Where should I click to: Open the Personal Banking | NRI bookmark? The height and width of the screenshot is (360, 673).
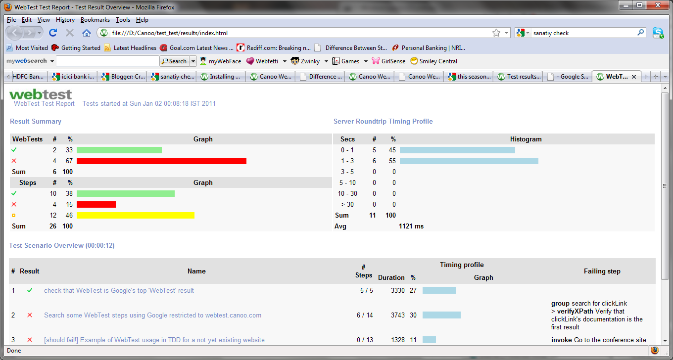coord(429,48)
